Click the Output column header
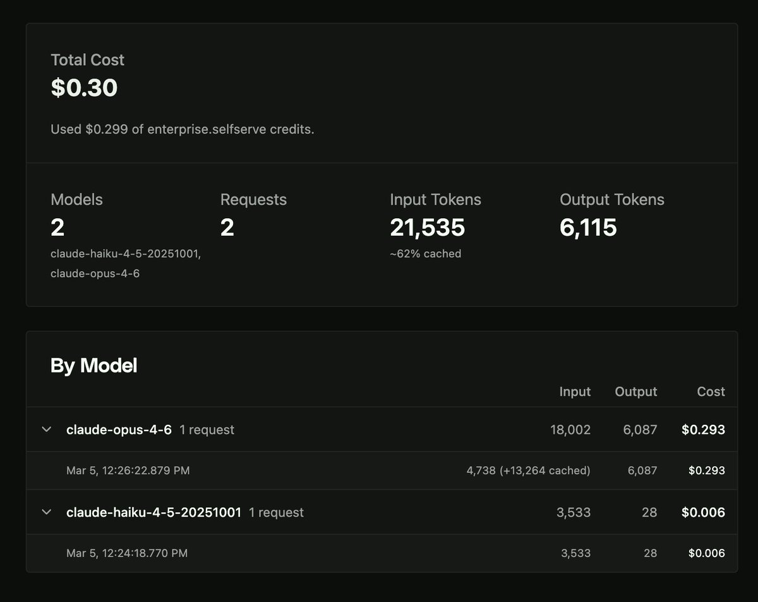 click(x=636, y=391)
